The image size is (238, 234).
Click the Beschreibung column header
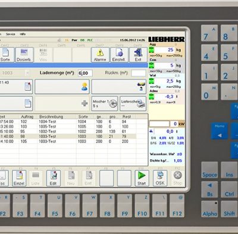[x=57, y=116]
